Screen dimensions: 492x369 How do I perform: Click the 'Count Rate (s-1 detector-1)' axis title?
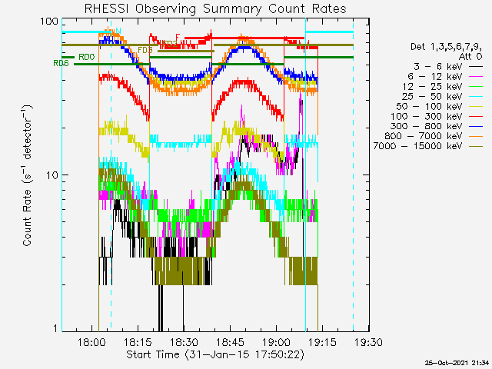[x=28, y=175]
